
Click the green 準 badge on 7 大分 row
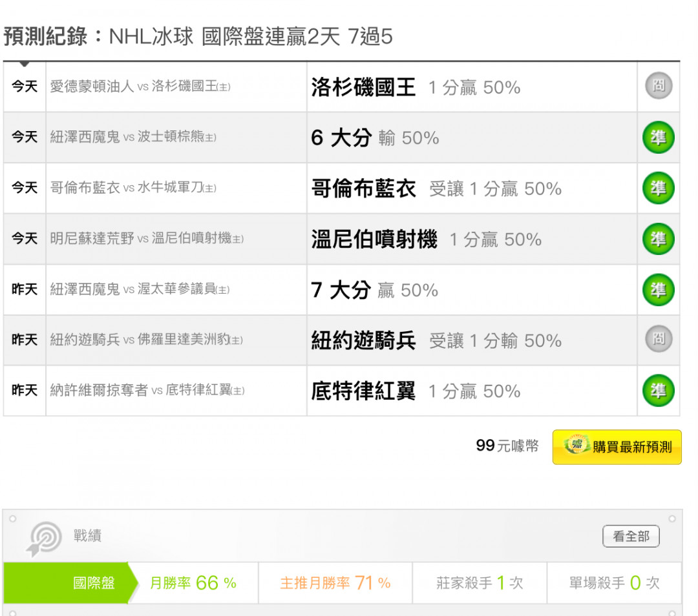tap(659, 290)
